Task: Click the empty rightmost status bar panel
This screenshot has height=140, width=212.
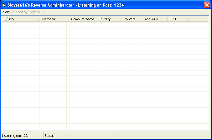Action: tap(163, 136)
